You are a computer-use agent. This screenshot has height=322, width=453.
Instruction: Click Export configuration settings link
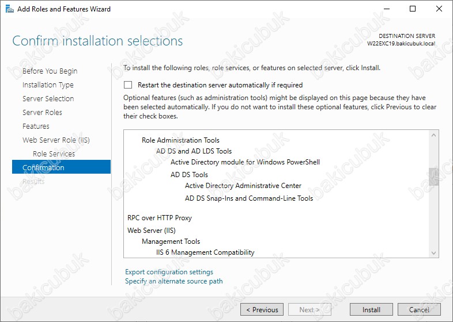point(169,272)
